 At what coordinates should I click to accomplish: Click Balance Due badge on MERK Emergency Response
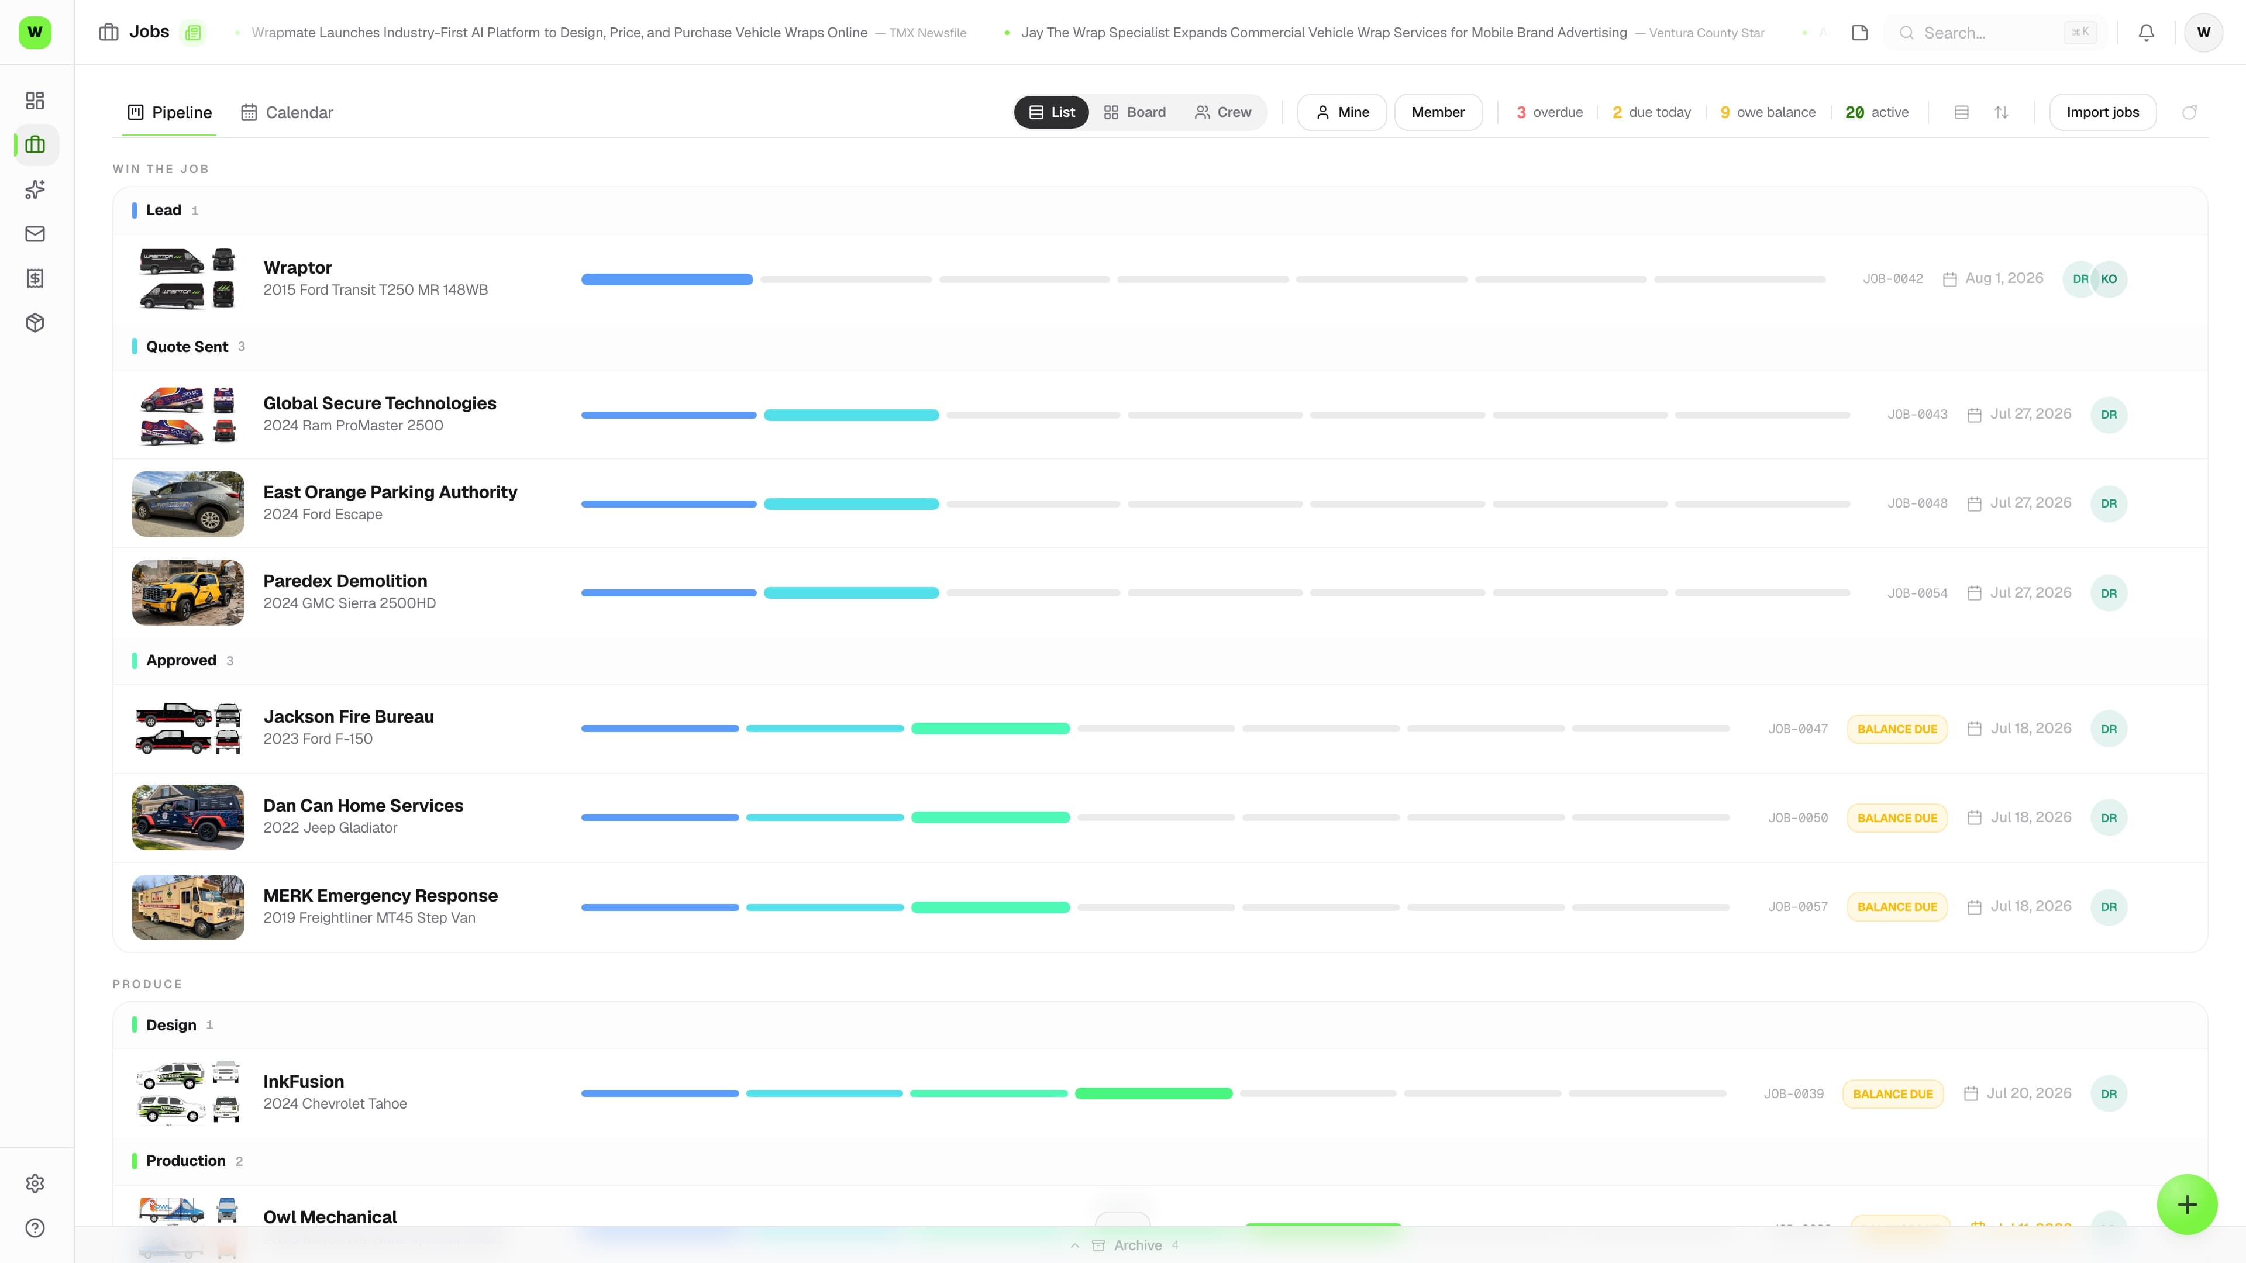tap(1896, 907)
